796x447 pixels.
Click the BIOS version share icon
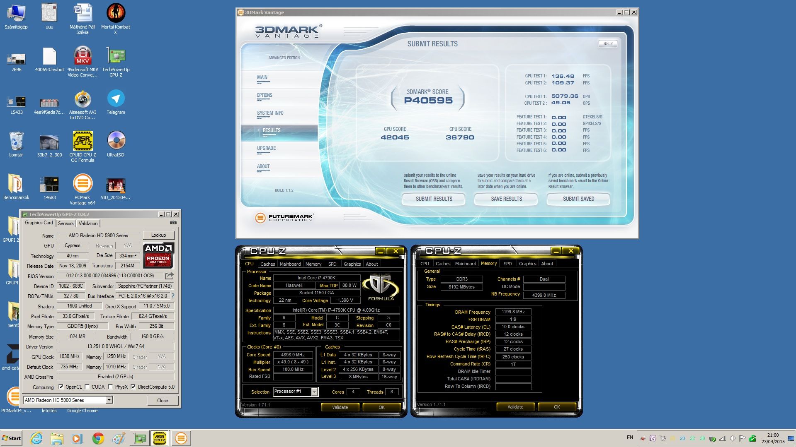[x=169, y=276]
